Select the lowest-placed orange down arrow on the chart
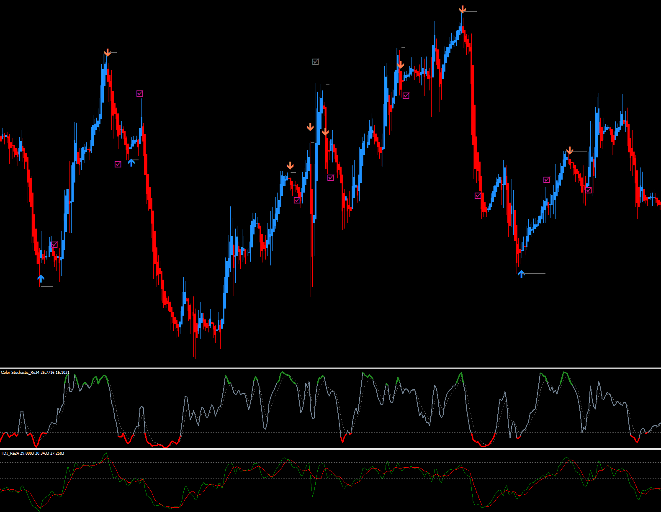This screenshot has width=661, height=512. [x=290, y=166]
